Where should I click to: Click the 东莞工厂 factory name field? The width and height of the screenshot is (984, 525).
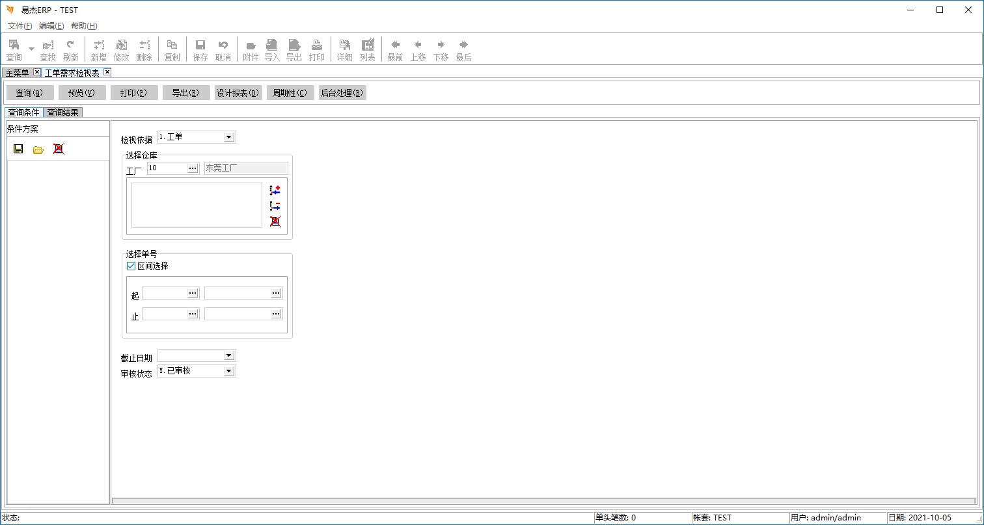(246, 168)
